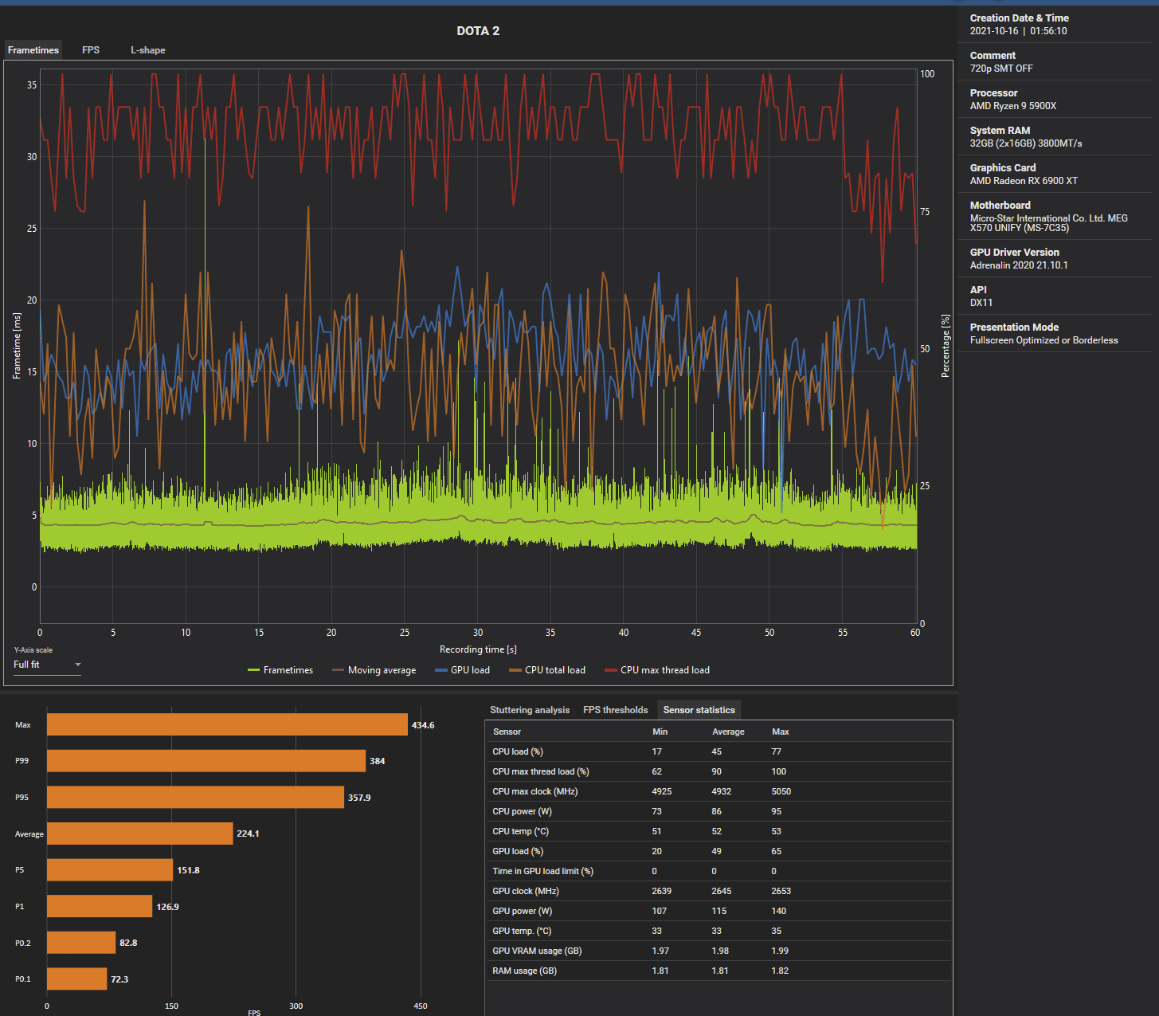The width and height of the screenshot is (1159, 1016).
Task: Select the CPU power (W) row
Action: (719, 811)
